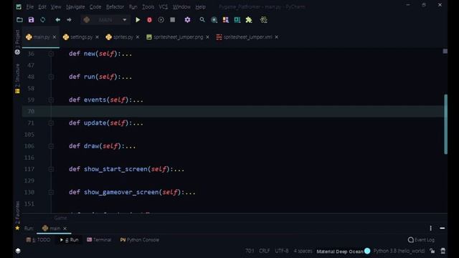Click the Stop square icon
The image size is (459, 258).
(173, 20)
